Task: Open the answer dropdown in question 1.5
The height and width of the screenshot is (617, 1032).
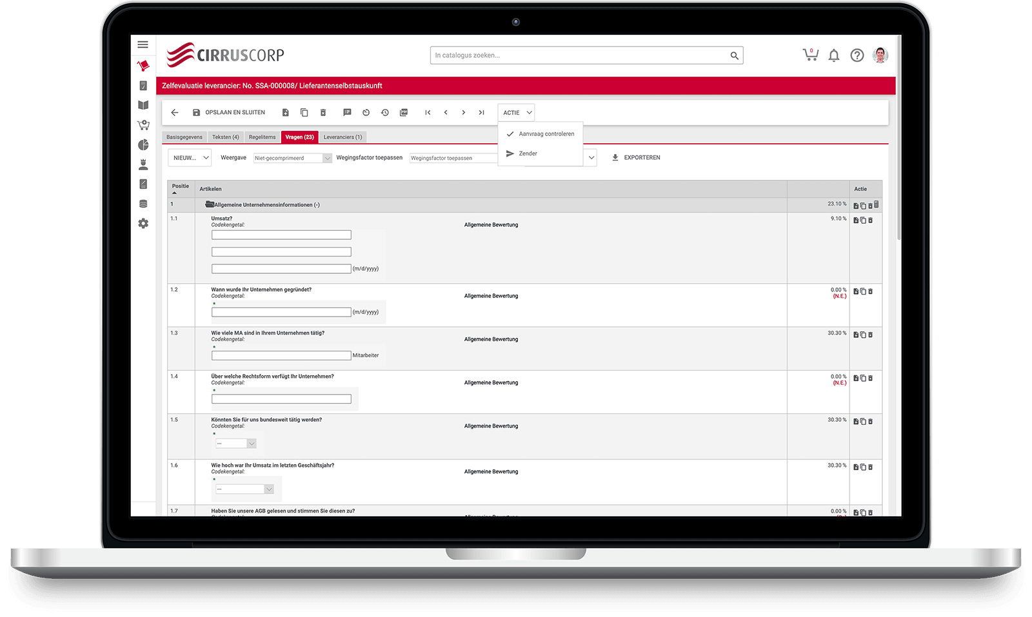Action: click(x=236, y=444)
